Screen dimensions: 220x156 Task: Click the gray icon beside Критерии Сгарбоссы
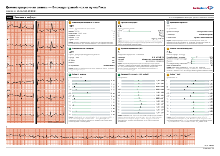tap(168, 23)
